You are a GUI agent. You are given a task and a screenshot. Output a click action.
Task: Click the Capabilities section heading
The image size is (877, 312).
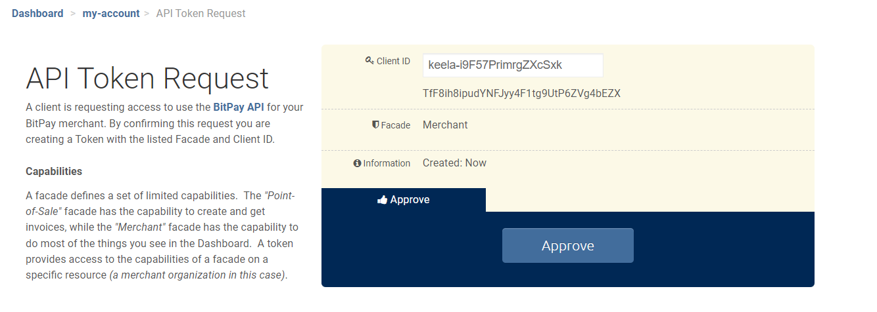coord(54,171)
